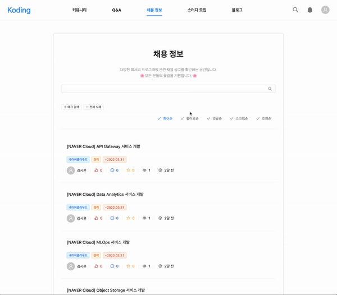Click the header search magnifier icon
Image resolution: width=337 pixels, height=295 pixels.
click(295, 10)
